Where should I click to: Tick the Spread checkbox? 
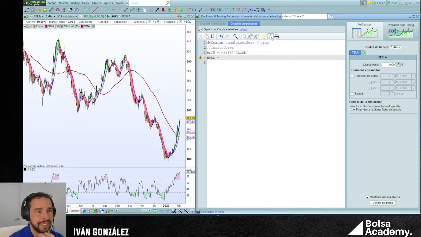[x=352, y=94]
